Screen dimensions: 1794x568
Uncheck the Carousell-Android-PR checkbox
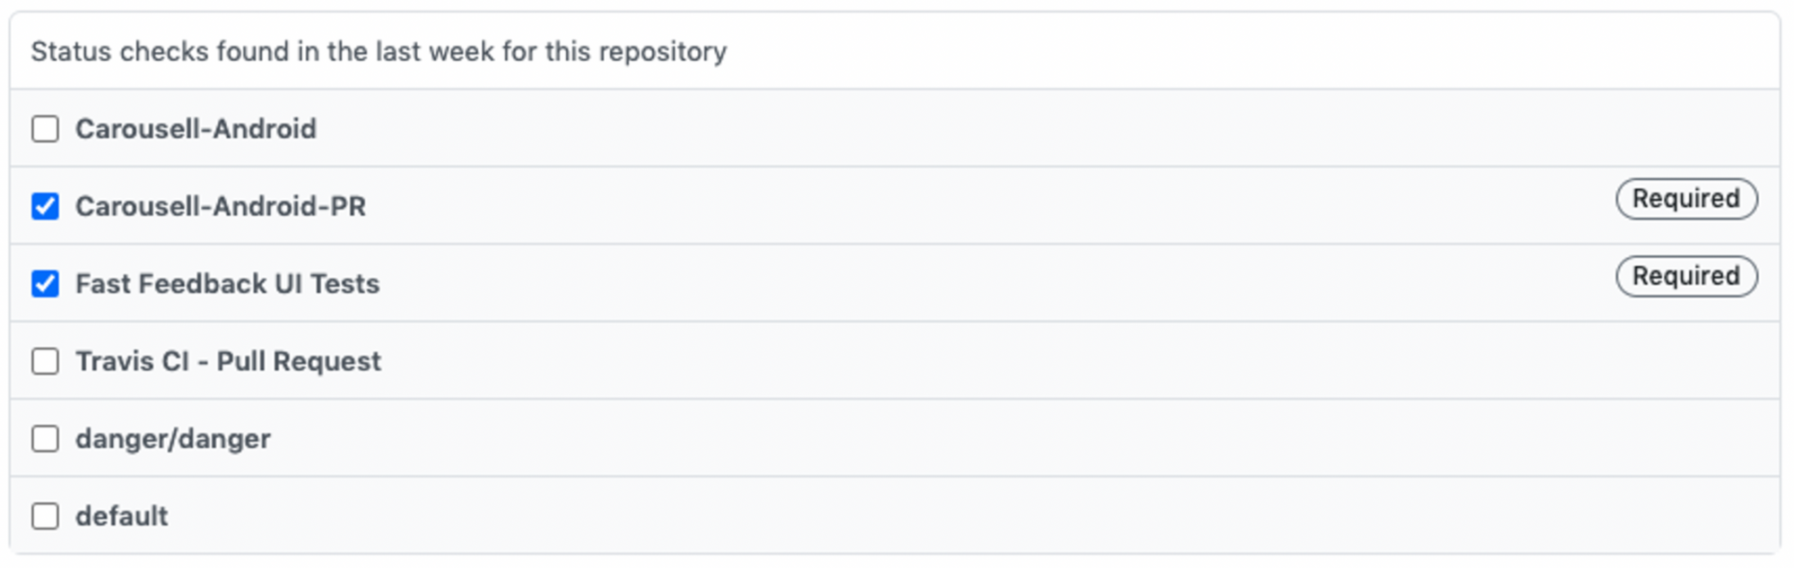(x=45, y=206)
